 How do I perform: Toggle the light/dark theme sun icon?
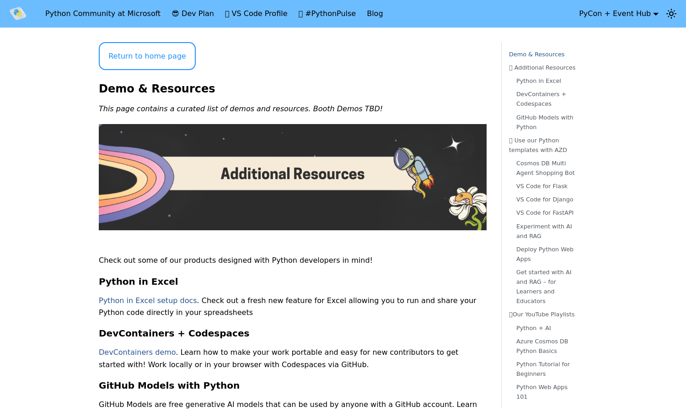tap(671, 14)
